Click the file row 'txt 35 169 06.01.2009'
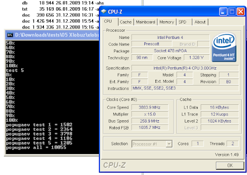The height and width of the screenshot is (175, 247). click(x=61, y=9)
